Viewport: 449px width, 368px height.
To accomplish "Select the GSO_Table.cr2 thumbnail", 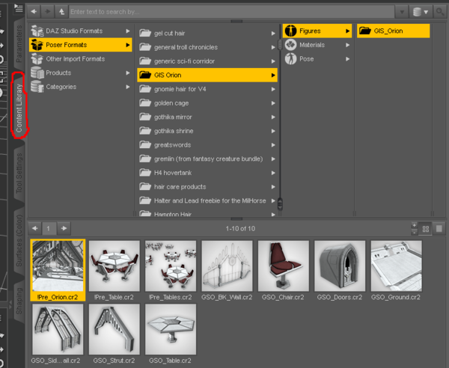I will [171, 334].
